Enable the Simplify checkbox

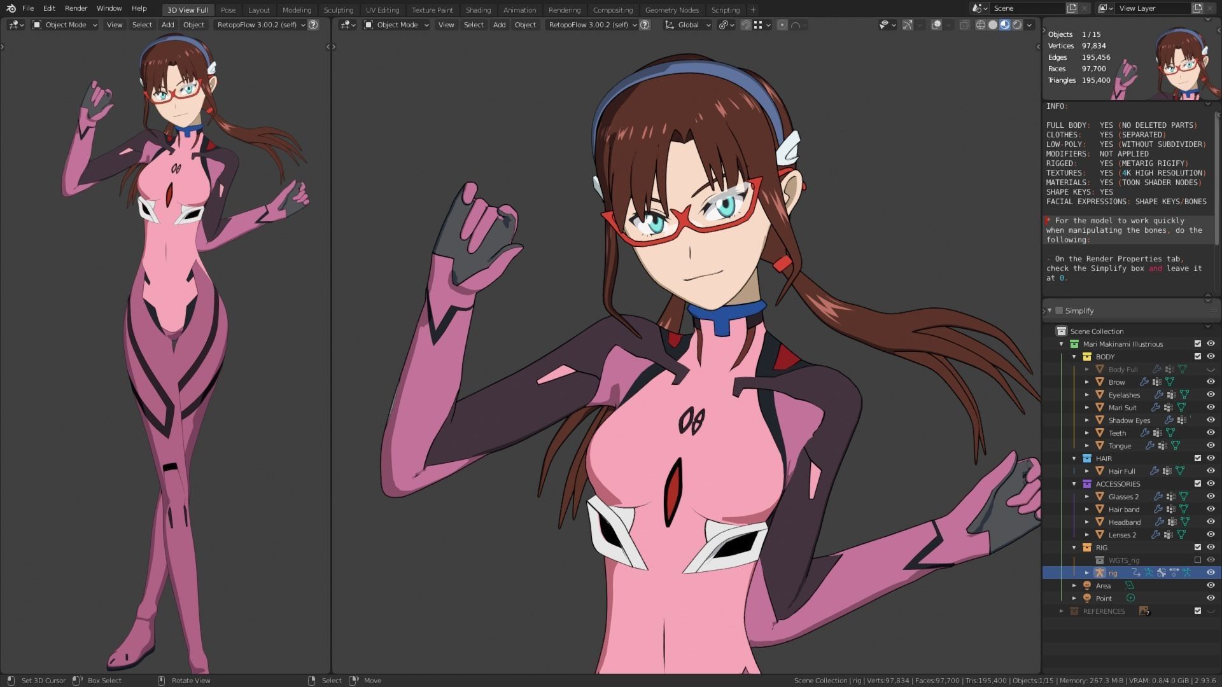tap(1059, 310)
